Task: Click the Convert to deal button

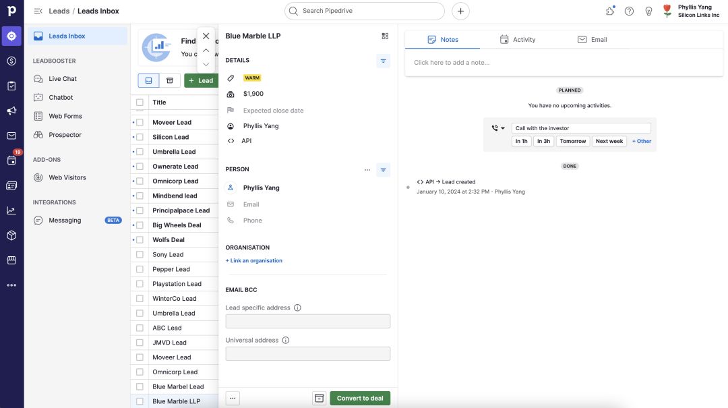Action: coord(360,398)
